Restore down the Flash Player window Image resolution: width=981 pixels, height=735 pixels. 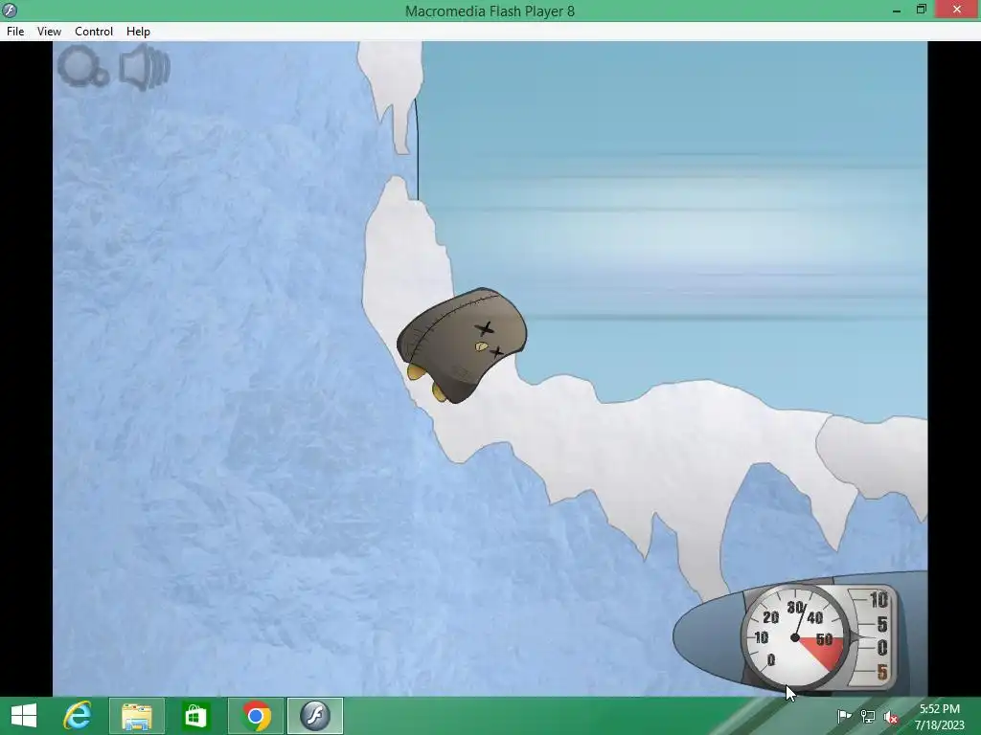click(x=922, y=10)
